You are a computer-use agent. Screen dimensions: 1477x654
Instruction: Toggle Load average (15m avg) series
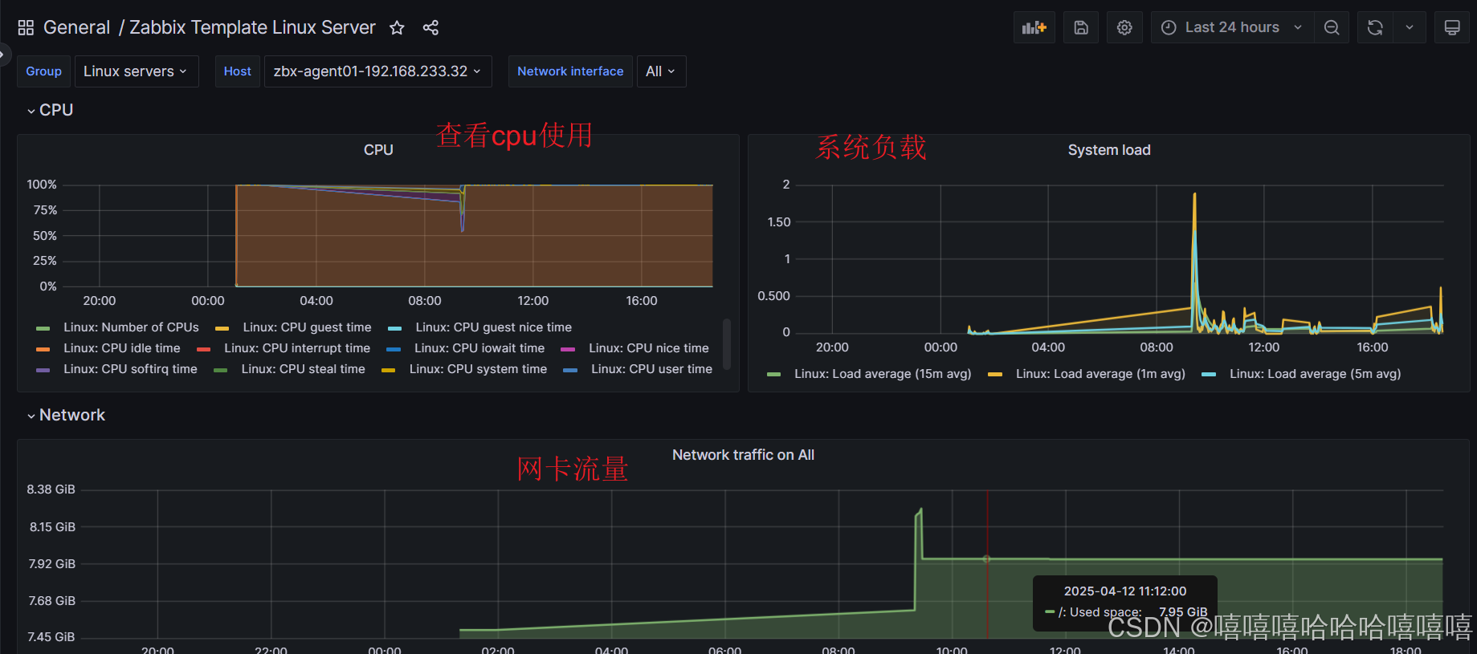(883, 374)
